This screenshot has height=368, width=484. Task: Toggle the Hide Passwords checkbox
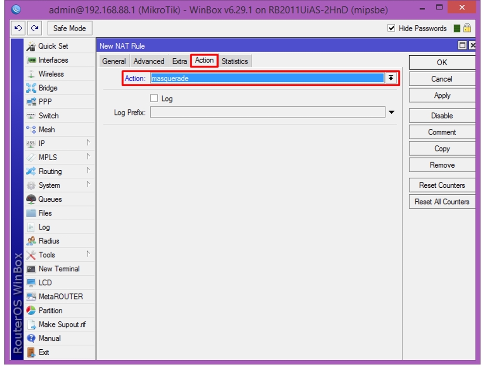pos(391,28)
